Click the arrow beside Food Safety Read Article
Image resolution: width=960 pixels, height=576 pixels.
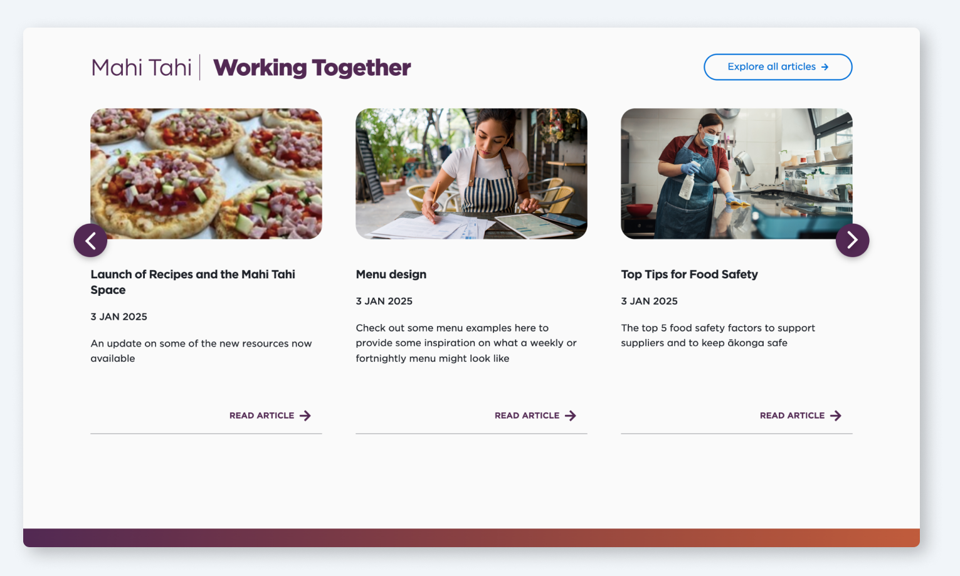click(835, 416)
